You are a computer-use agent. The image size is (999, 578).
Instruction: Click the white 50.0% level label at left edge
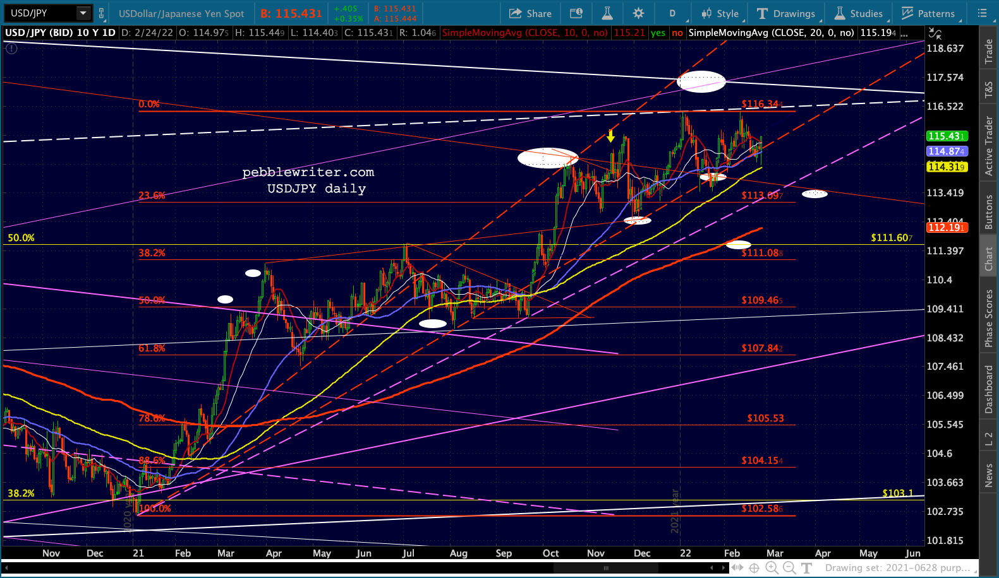[x=21, y=238]
